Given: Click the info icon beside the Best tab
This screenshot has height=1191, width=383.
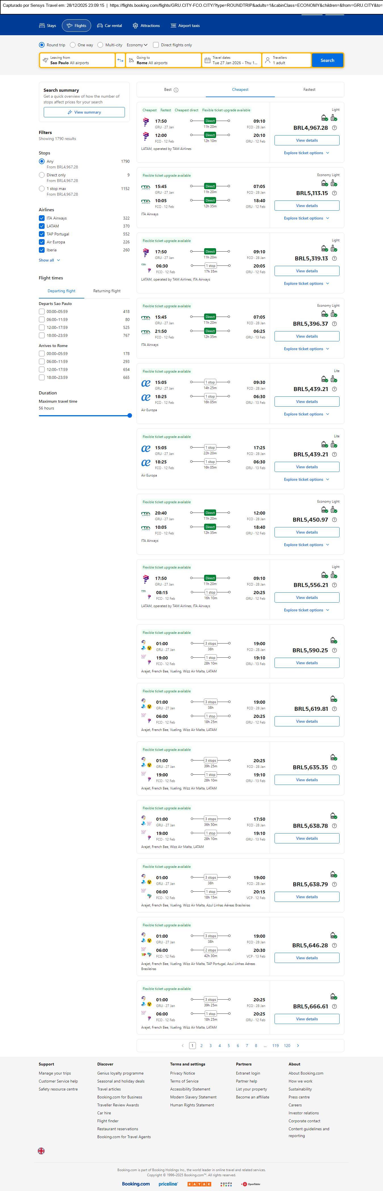Looking at the screenshot, I should tap(176, 90).
